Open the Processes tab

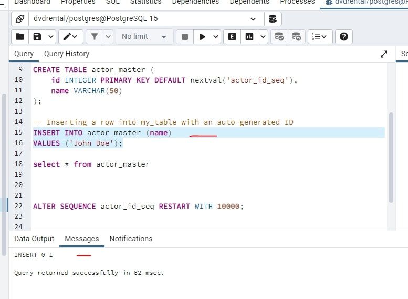[x=297, y=2]
